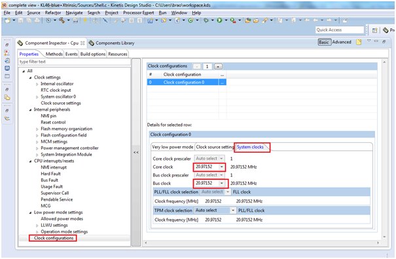Collapse the tree panel with << button
The width and height of the screenshot is (396, 259).
point(136,152)
